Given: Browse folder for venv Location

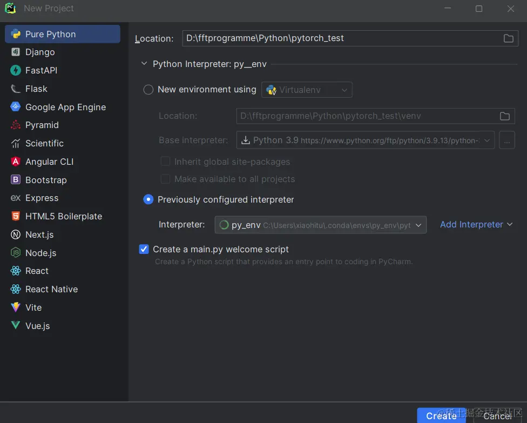Looking at the screenshot, I should pyautogui.click(x=504, y=116).
